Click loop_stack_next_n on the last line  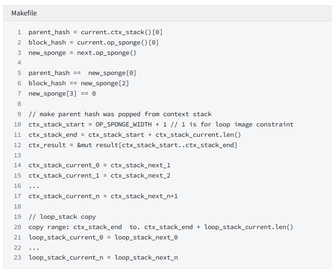pyautogui.click(x=146, y=258)
